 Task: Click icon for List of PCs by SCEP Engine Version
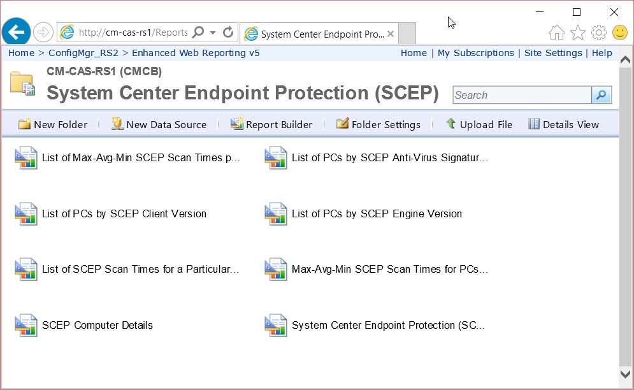click(276, 213)
